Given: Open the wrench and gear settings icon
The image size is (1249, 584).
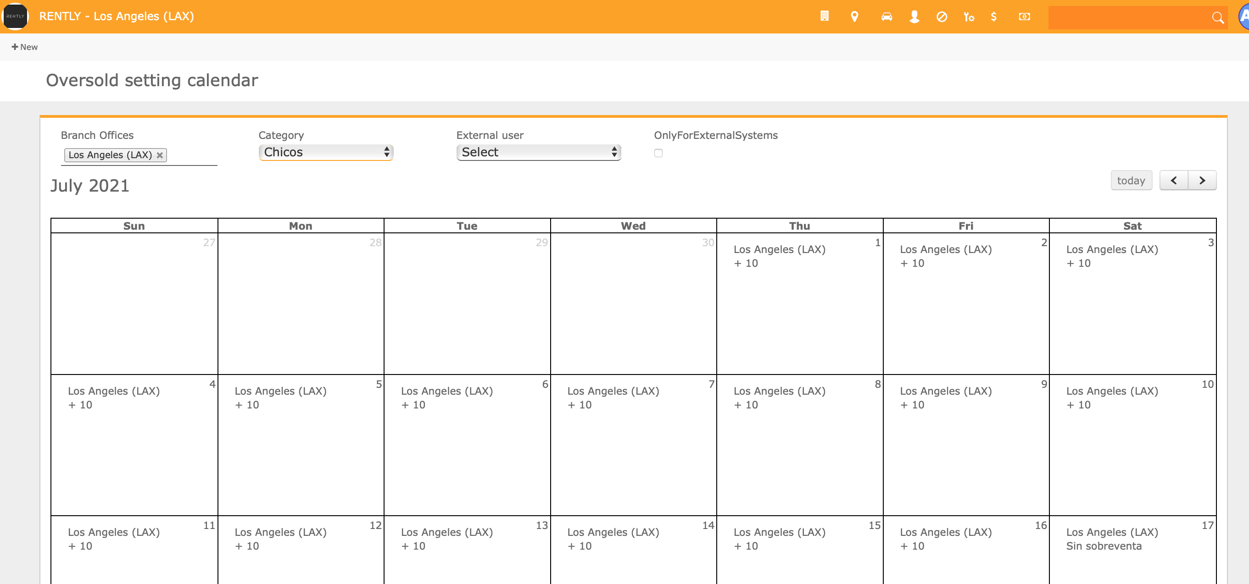Looking at the screenshot, I should click(969, 17).
